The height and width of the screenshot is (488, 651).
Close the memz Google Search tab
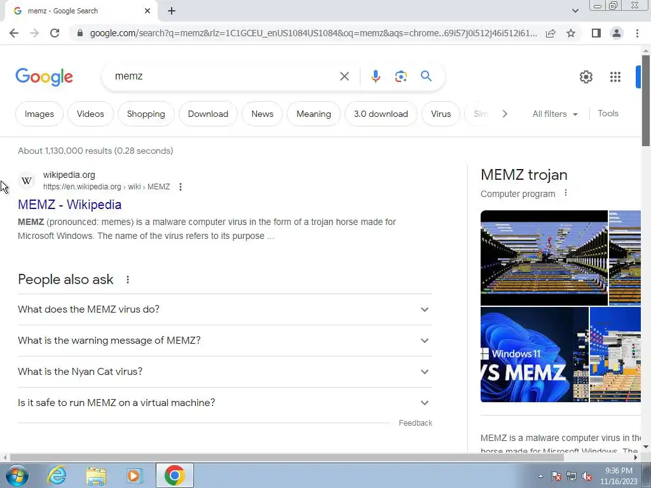147,11
